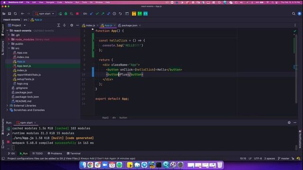Screen dimensions: 303x170
Task: Select reportWebVitals.js file
Action: point(28,75)
